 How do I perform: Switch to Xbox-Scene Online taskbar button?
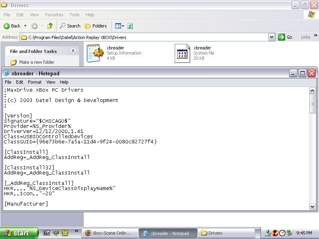click(x=110, y=233)
